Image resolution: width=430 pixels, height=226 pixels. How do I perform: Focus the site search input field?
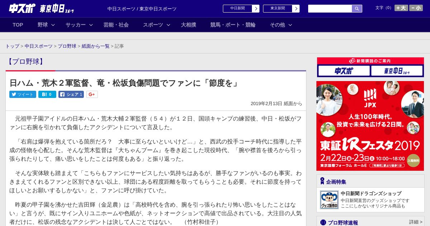tap(330, 9)
